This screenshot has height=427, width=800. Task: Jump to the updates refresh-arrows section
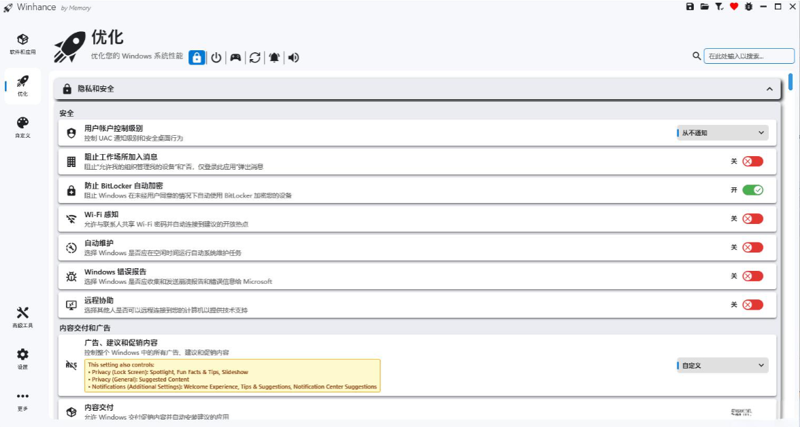click(x=254, y=58)
